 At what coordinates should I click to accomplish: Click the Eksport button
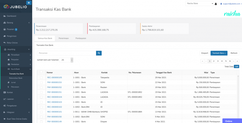coord(205,53)
